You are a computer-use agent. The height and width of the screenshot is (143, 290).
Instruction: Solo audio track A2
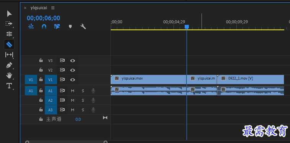tap(83, 101)
